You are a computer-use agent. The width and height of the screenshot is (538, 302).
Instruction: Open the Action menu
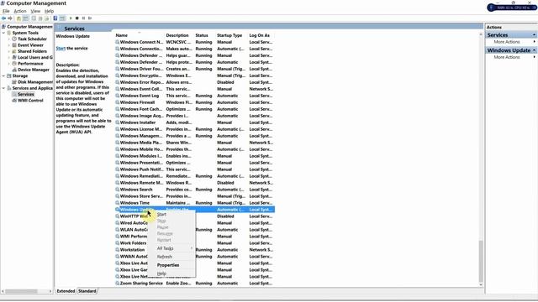tap(20, 11)
